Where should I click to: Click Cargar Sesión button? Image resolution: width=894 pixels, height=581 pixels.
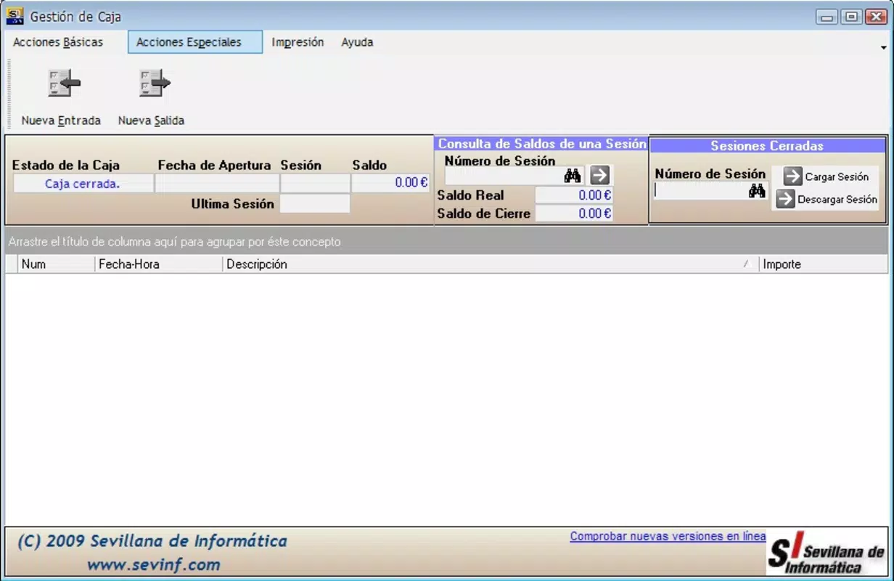coord(826,176)
